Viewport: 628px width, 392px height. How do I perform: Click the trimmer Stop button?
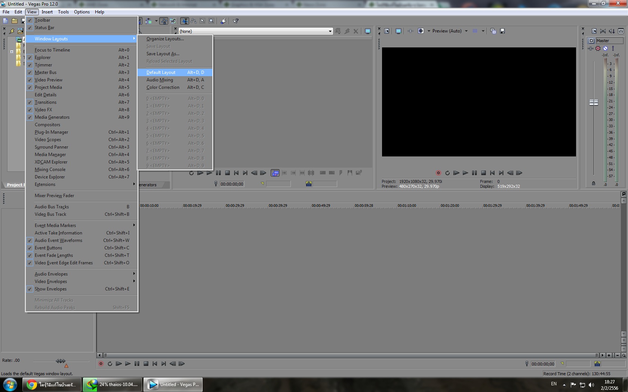(x=227, y=173)
